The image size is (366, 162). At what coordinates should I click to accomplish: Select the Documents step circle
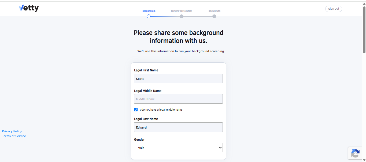[x=214, y=16]
